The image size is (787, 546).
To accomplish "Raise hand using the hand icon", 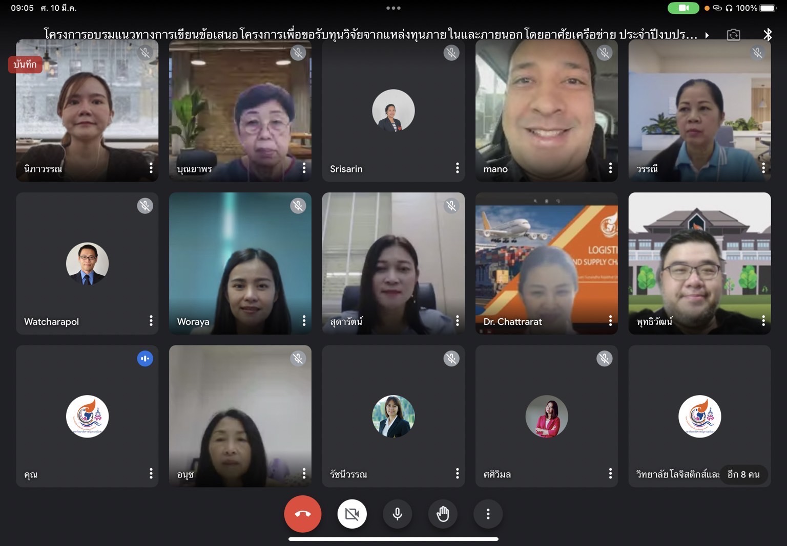I will (443, 514).
